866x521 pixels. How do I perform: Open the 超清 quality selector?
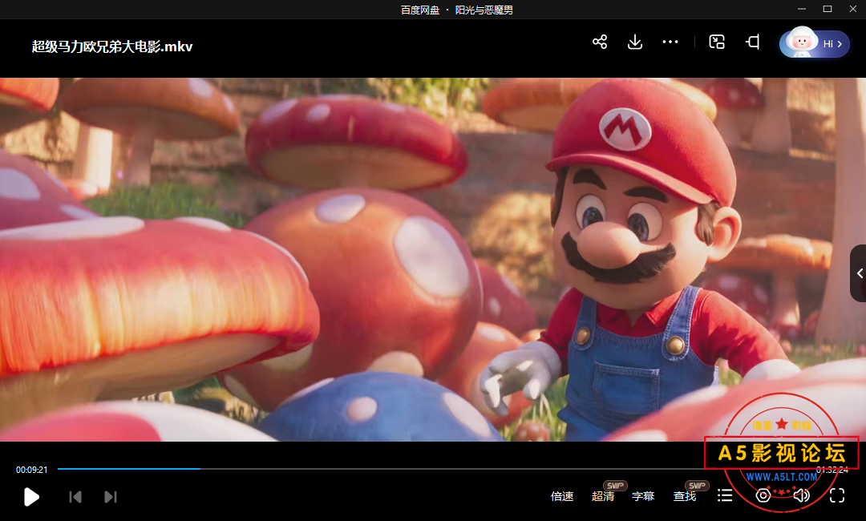(603, 496)
